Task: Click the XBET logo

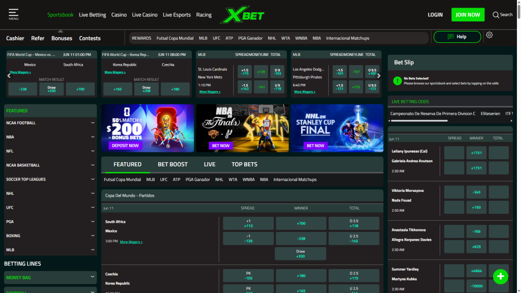Action: coord(242,15)
